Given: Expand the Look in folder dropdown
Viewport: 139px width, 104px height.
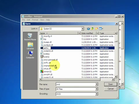Looking at the screenshot, I should (83, 29).
